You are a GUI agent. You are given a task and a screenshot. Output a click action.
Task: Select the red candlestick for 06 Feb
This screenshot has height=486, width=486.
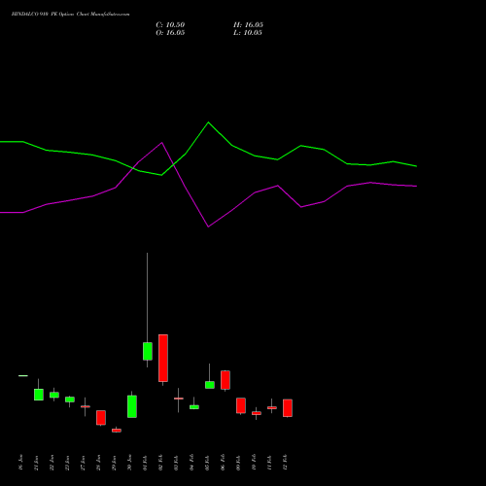tap(226, 380)
